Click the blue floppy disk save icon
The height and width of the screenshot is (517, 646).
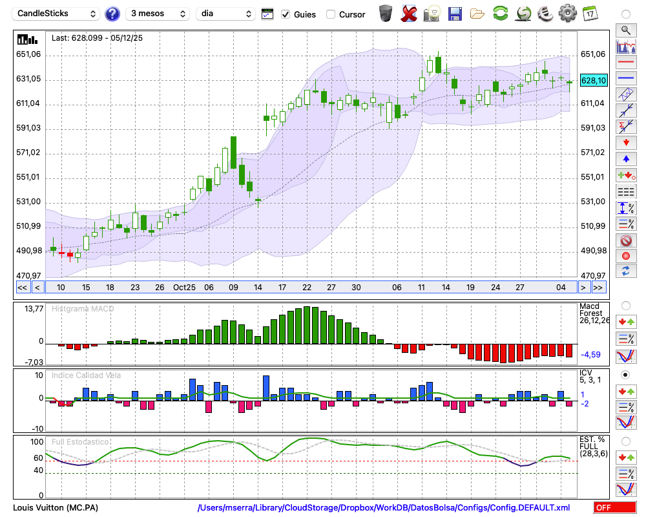pos(455,14)
